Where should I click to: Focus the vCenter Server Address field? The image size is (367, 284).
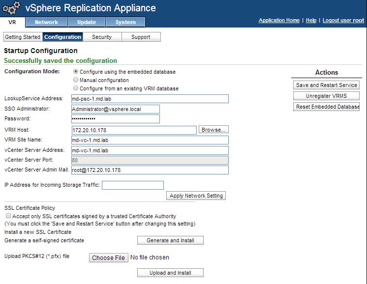tap(150, 150)
